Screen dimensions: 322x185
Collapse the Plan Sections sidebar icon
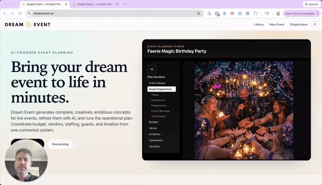(x=152, y=69)
